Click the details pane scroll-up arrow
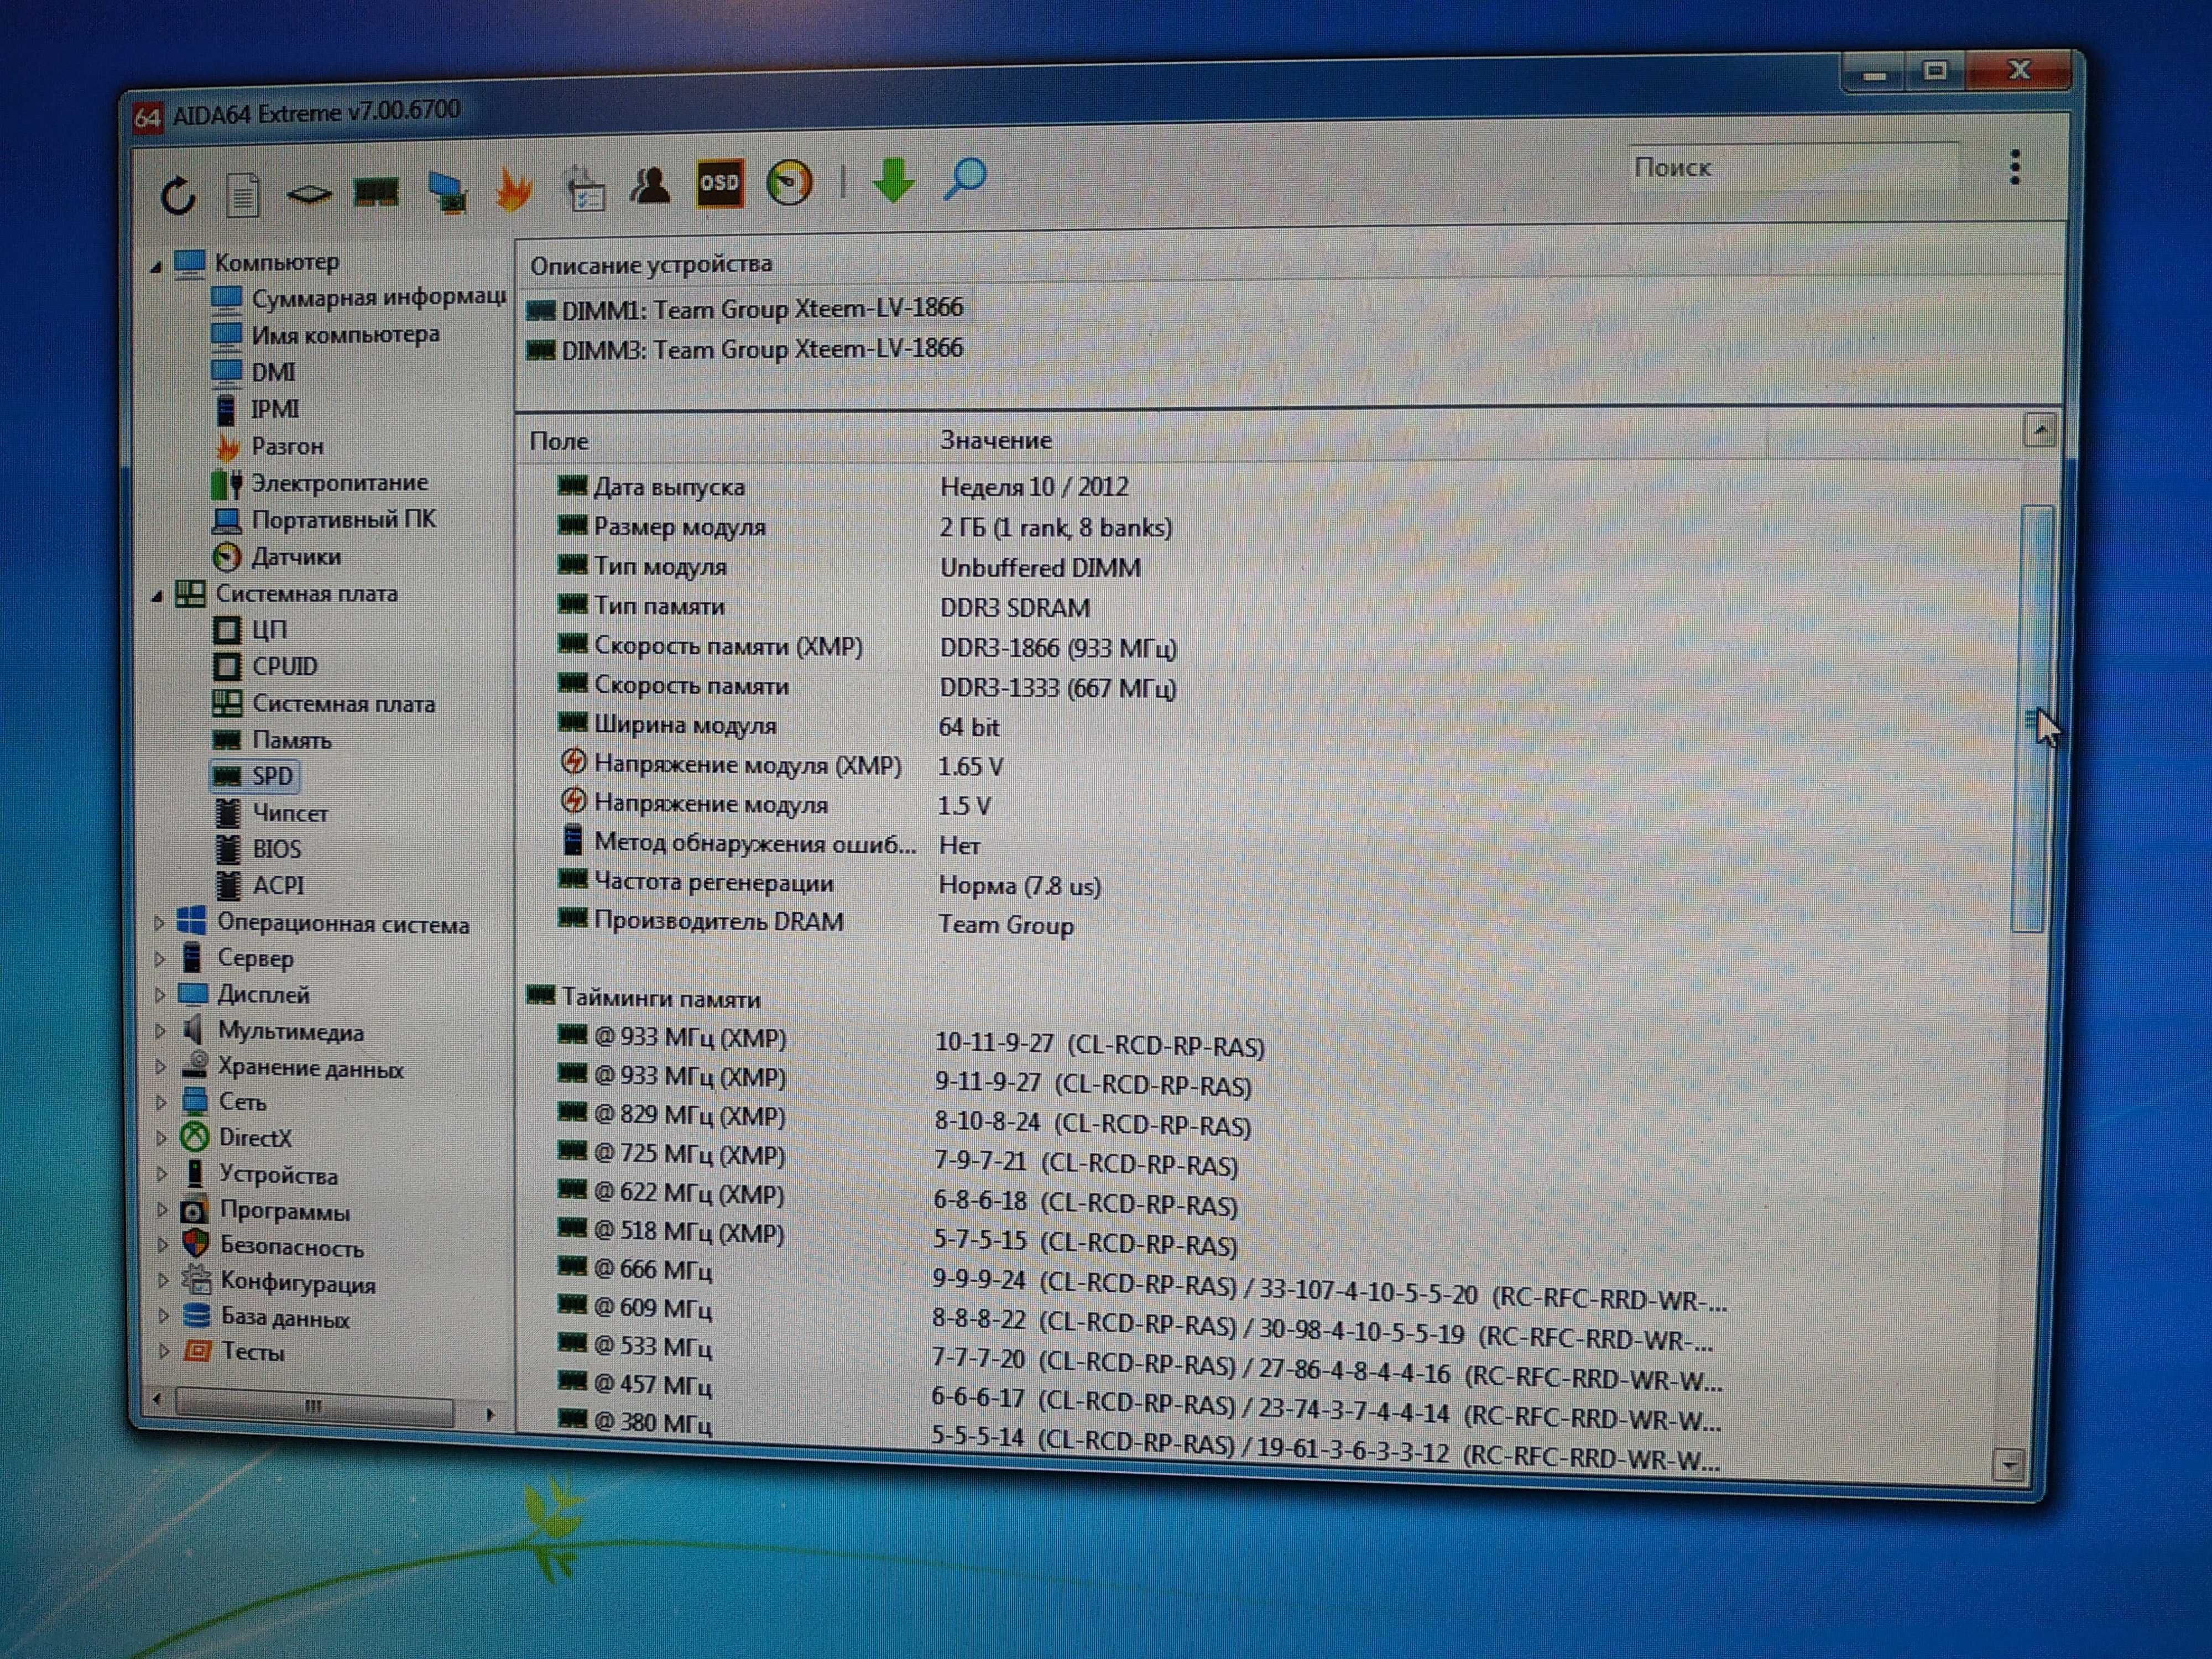The height and width of the screenshot is (1659, 2212). click(x=2040, y=431)
